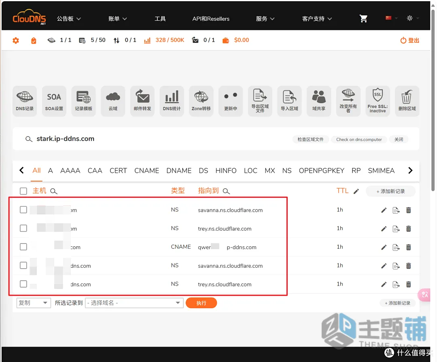This screenshot has height=362, width=437.
Task: Open 域共享 domain sharing tile
Action: pyautogui.click(x=319, y=101)
